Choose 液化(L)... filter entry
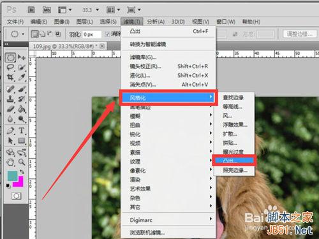The width and height of the screenshot is (319, 239). [168, 75]
